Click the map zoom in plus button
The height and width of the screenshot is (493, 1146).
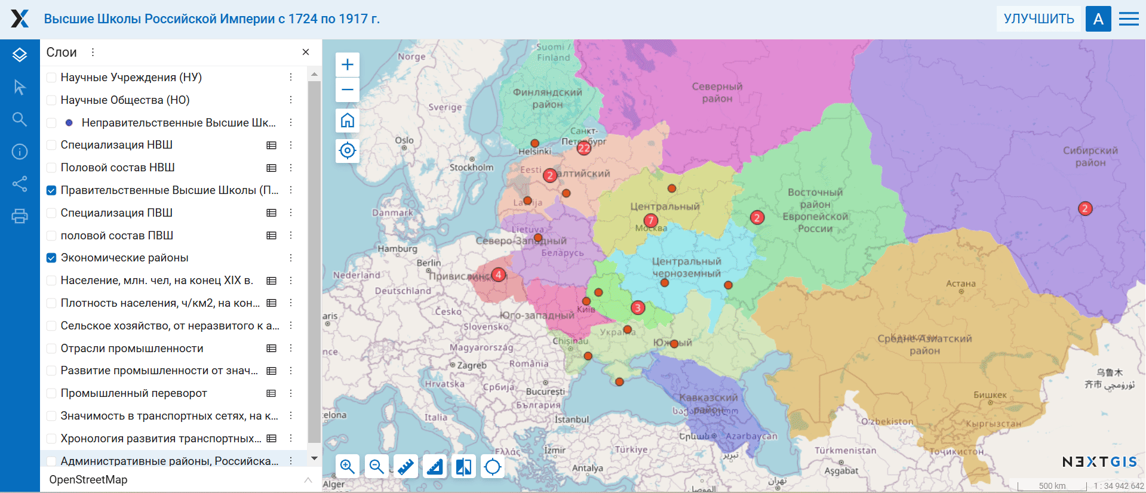click(x=348, y=64)
